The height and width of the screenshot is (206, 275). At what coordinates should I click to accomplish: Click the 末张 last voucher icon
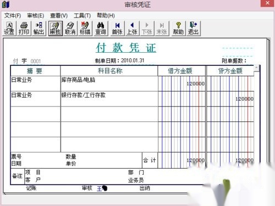(x=162, y=29)
